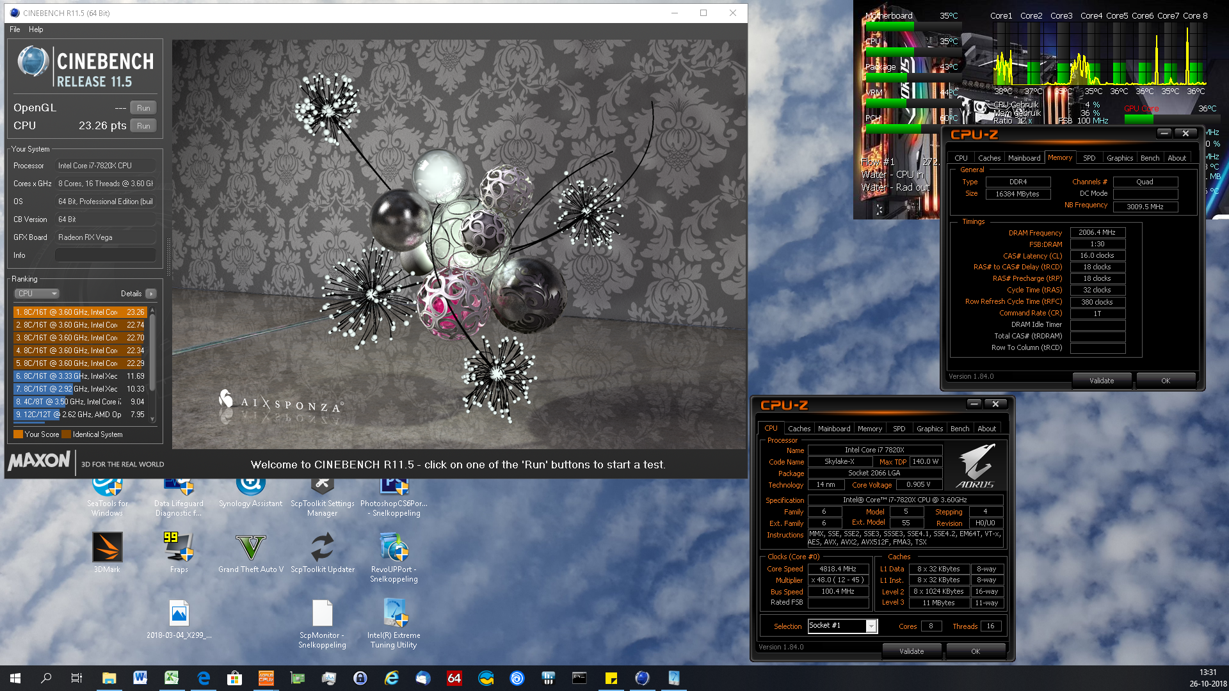Image resolution: width=1229 pixels, height=691 pixels.
Task: Open SPD tab in upper CPU-Z window
Action: coord(1089,158)
